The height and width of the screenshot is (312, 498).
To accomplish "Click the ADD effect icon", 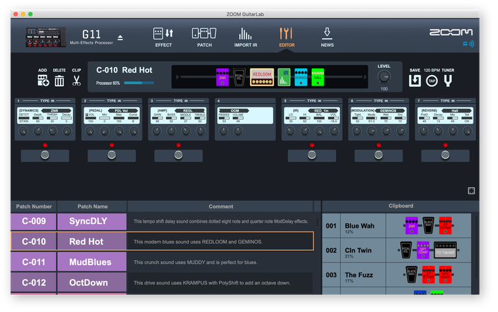I will 43,80.
